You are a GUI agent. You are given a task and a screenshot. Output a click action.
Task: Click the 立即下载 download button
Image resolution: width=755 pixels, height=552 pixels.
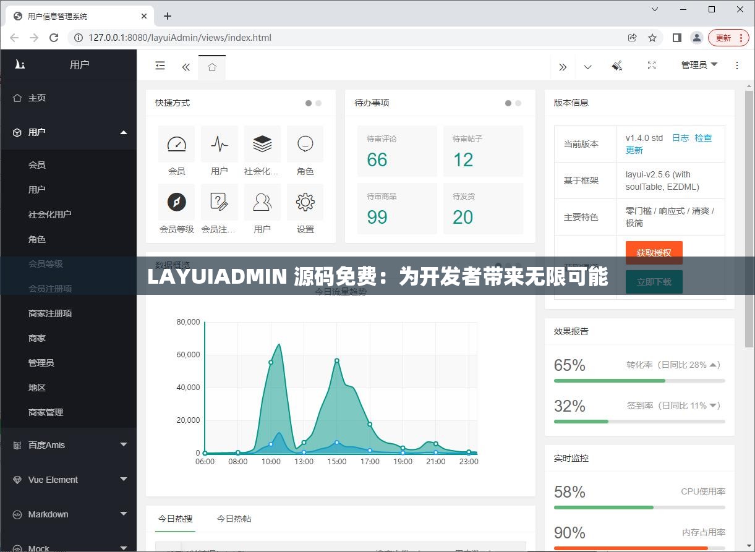pos(654,281)
